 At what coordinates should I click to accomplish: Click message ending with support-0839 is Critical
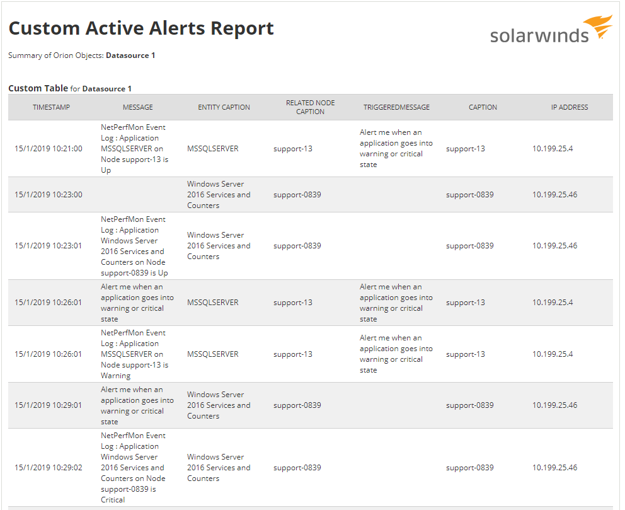point(133,467)
